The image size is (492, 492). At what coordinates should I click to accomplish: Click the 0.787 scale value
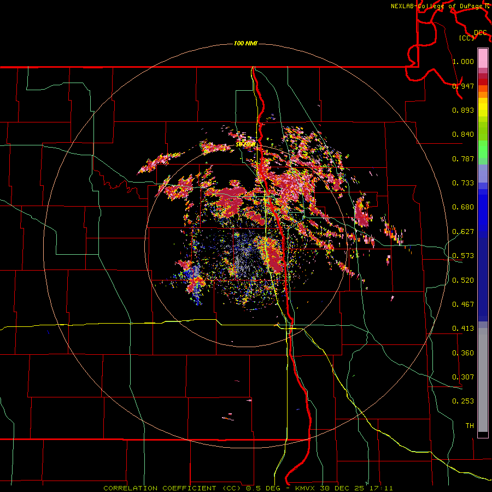click(463, 159)
